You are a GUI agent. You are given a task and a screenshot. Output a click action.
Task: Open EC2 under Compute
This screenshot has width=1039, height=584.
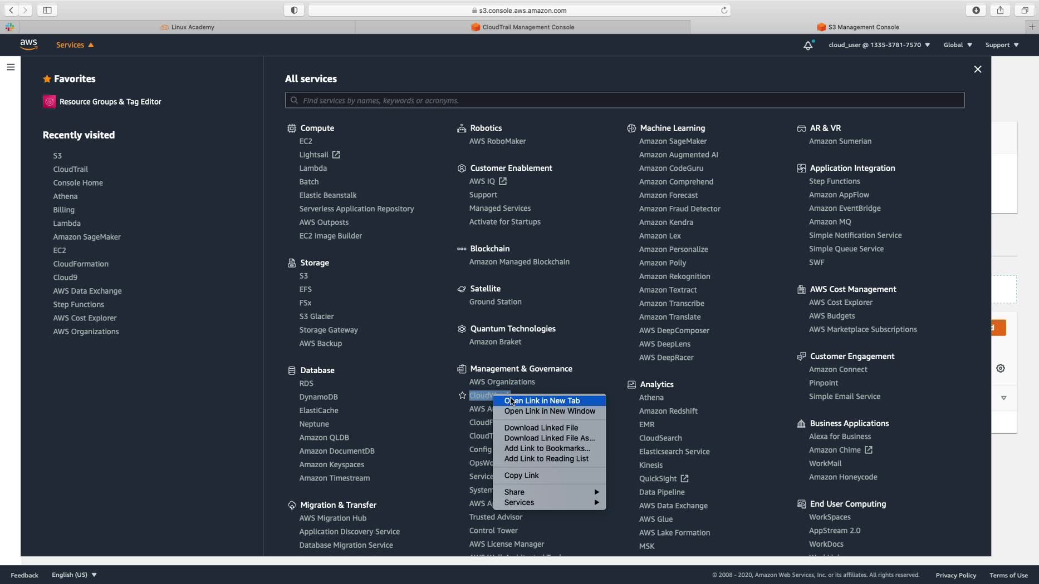[x=306, y=141]
